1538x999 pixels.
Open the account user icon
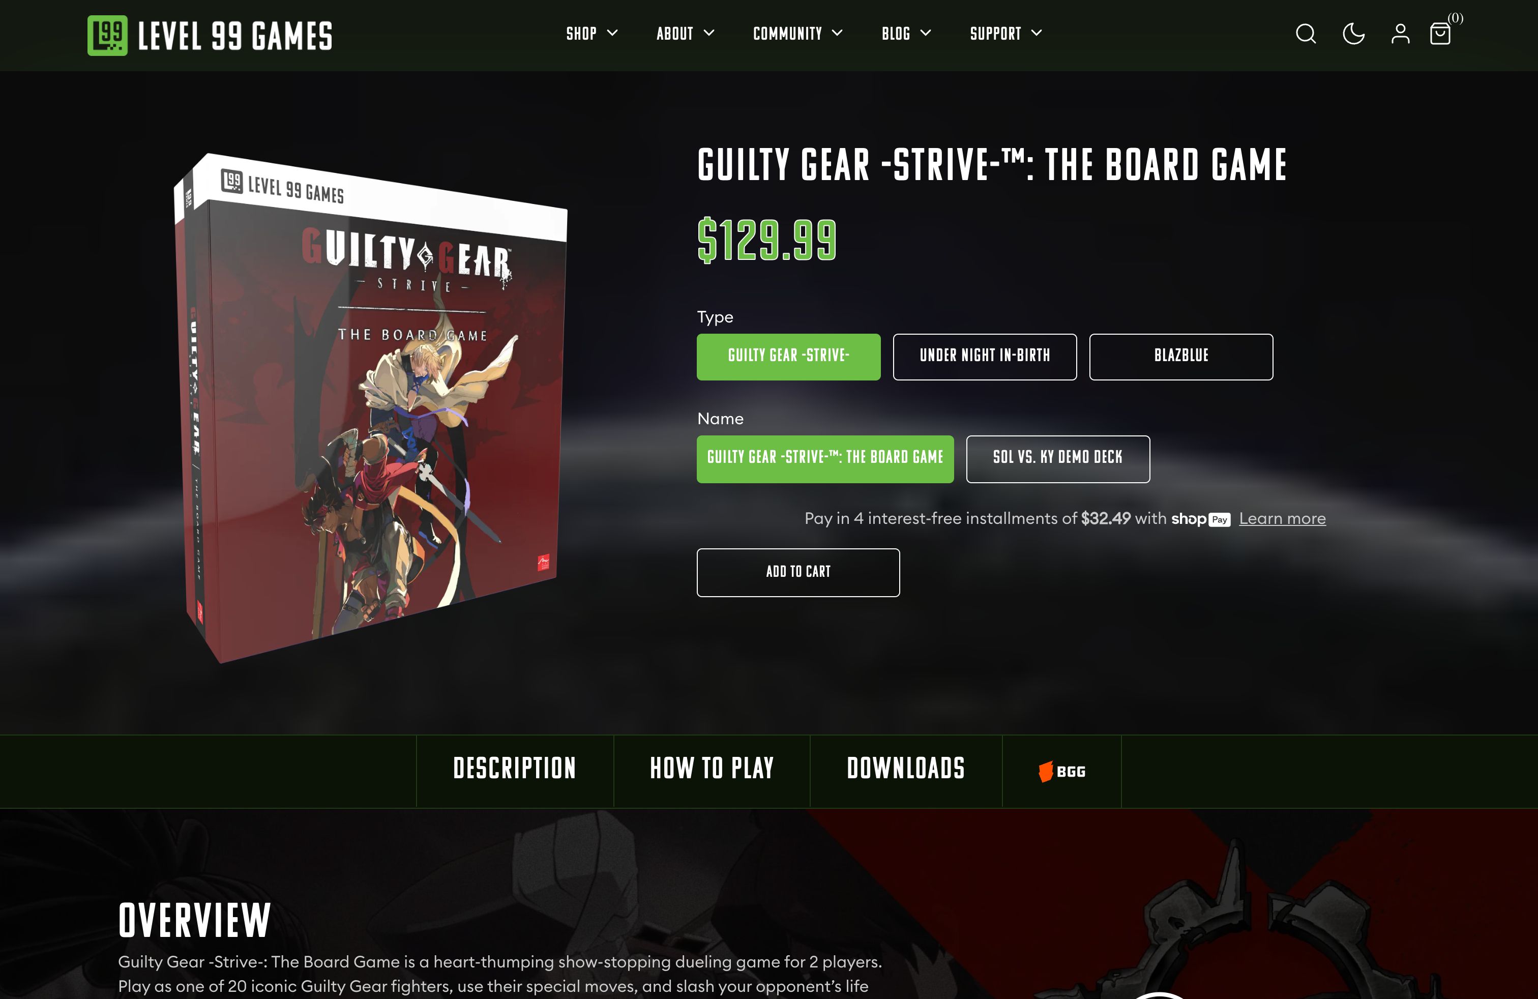[x=1400, y=34]
